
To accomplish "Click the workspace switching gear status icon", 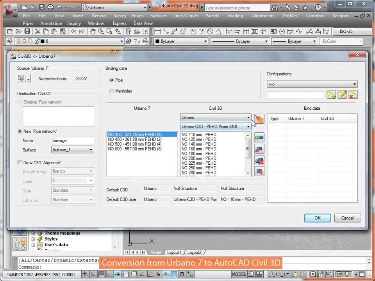I will coord(313,274).
